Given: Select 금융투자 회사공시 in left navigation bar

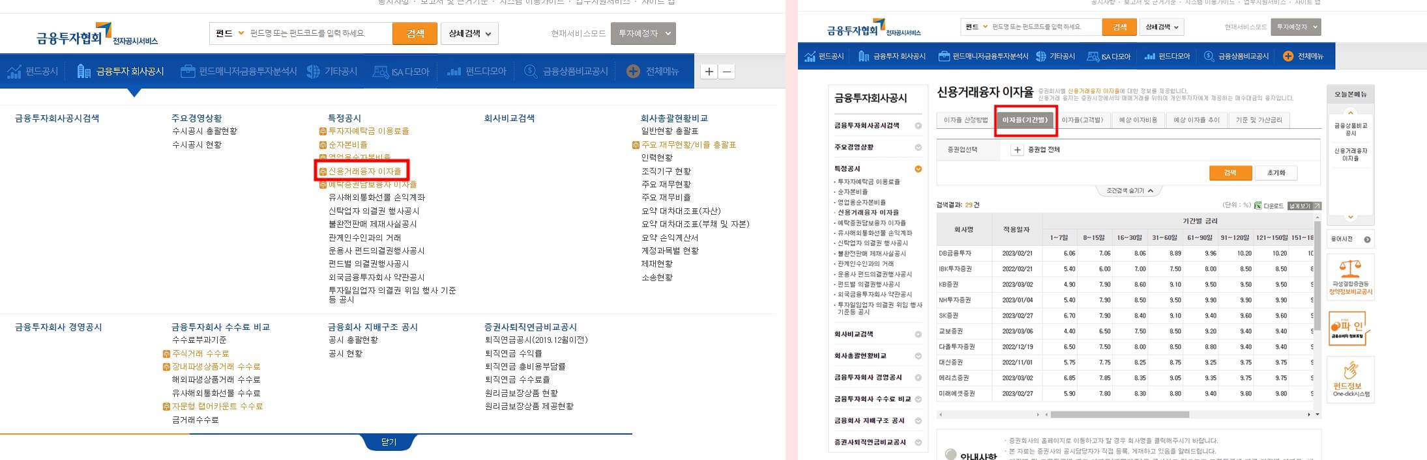Looking at the screenshot, I should [121, 72].
